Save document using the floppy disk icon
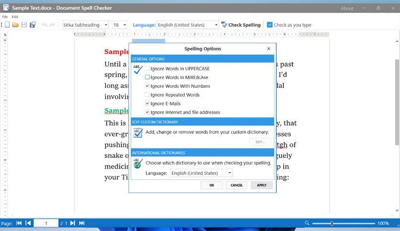Viewport: 400px width, 231px height. (x=24, y=25)
